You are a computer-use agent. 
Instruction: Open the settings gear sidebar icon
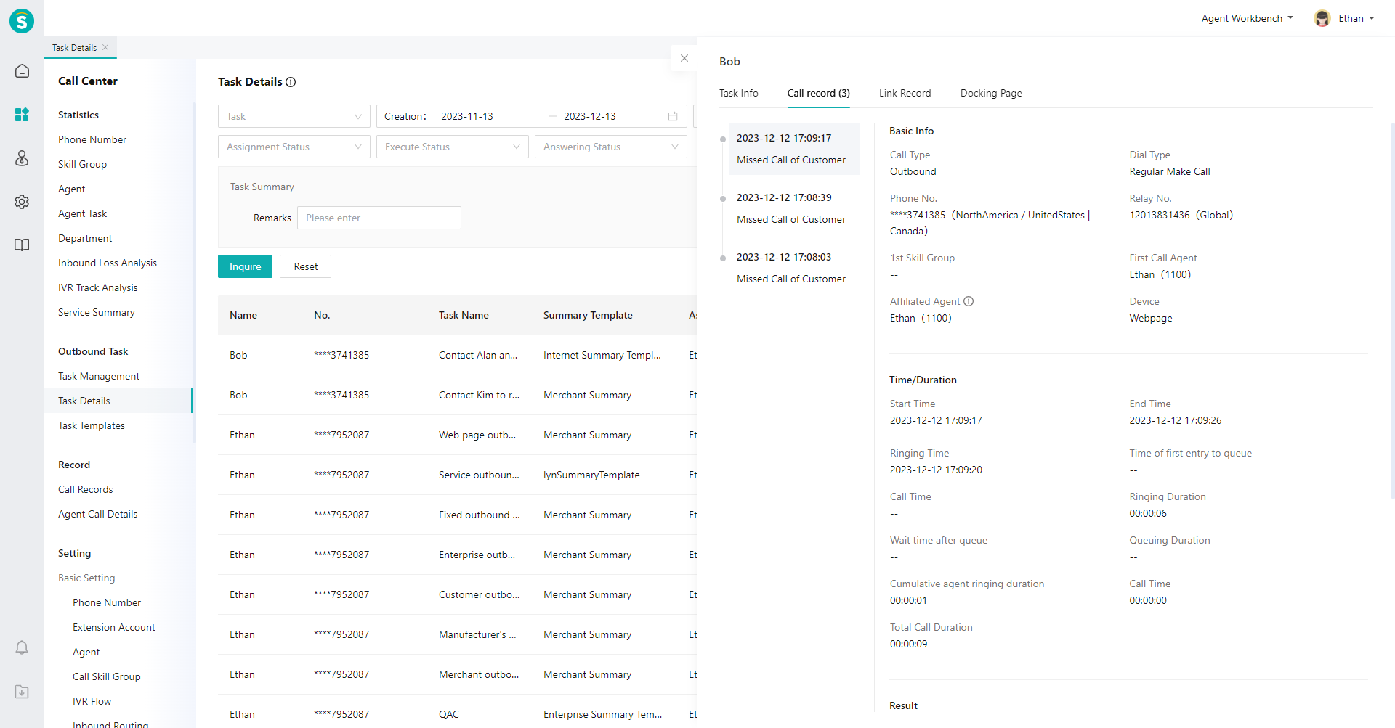pos(22,202)
